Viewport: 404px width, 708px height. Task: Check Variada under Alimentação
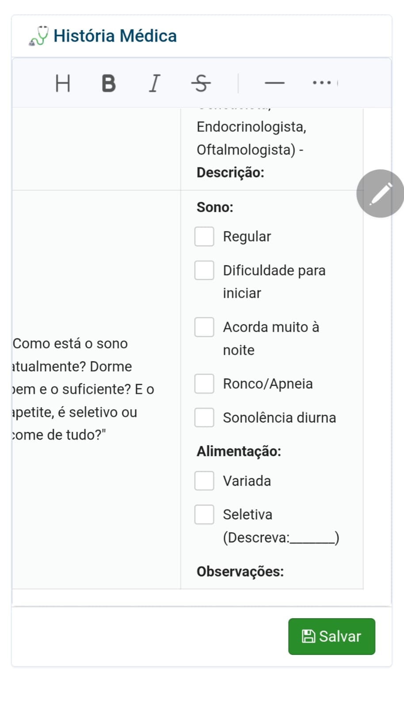point(204,481)
